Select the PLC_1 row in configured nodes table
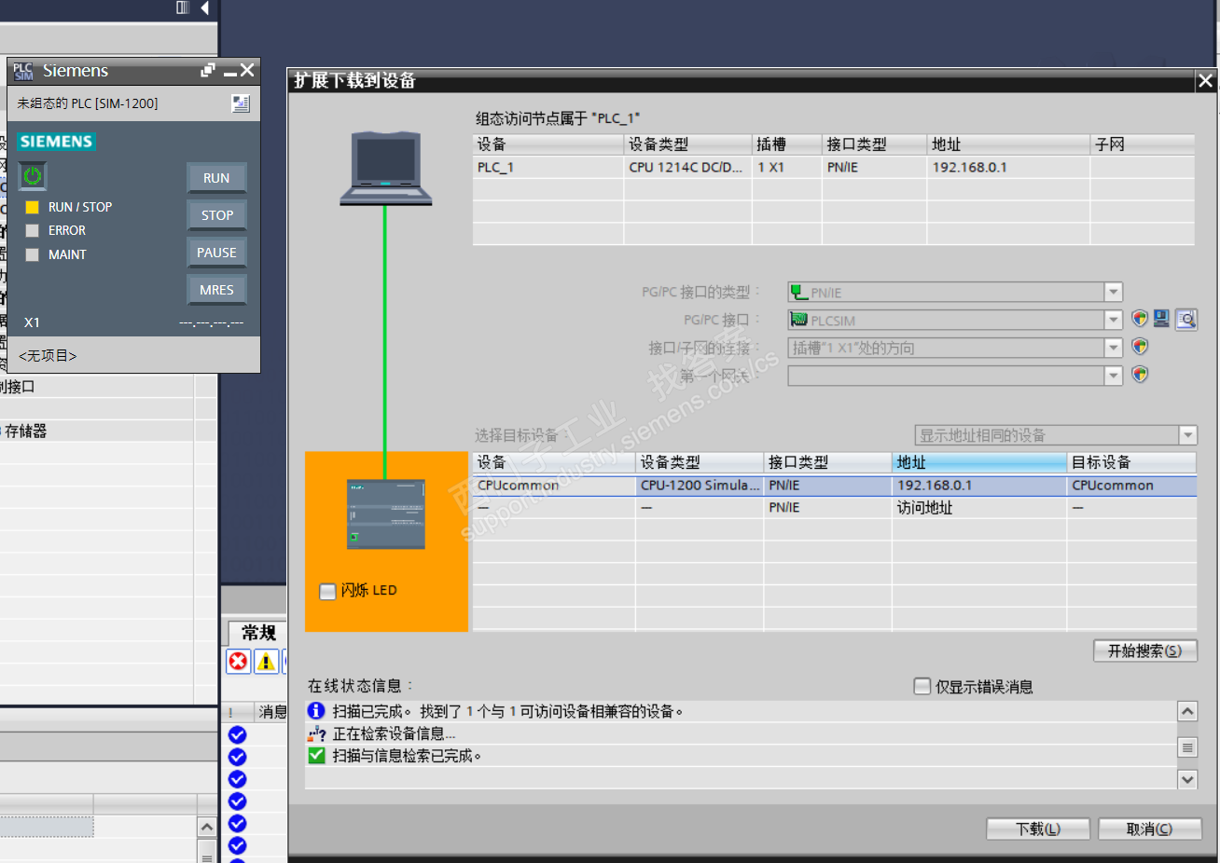The width and height of the screenshot is (1220, 863). click(x=834, y=167)
